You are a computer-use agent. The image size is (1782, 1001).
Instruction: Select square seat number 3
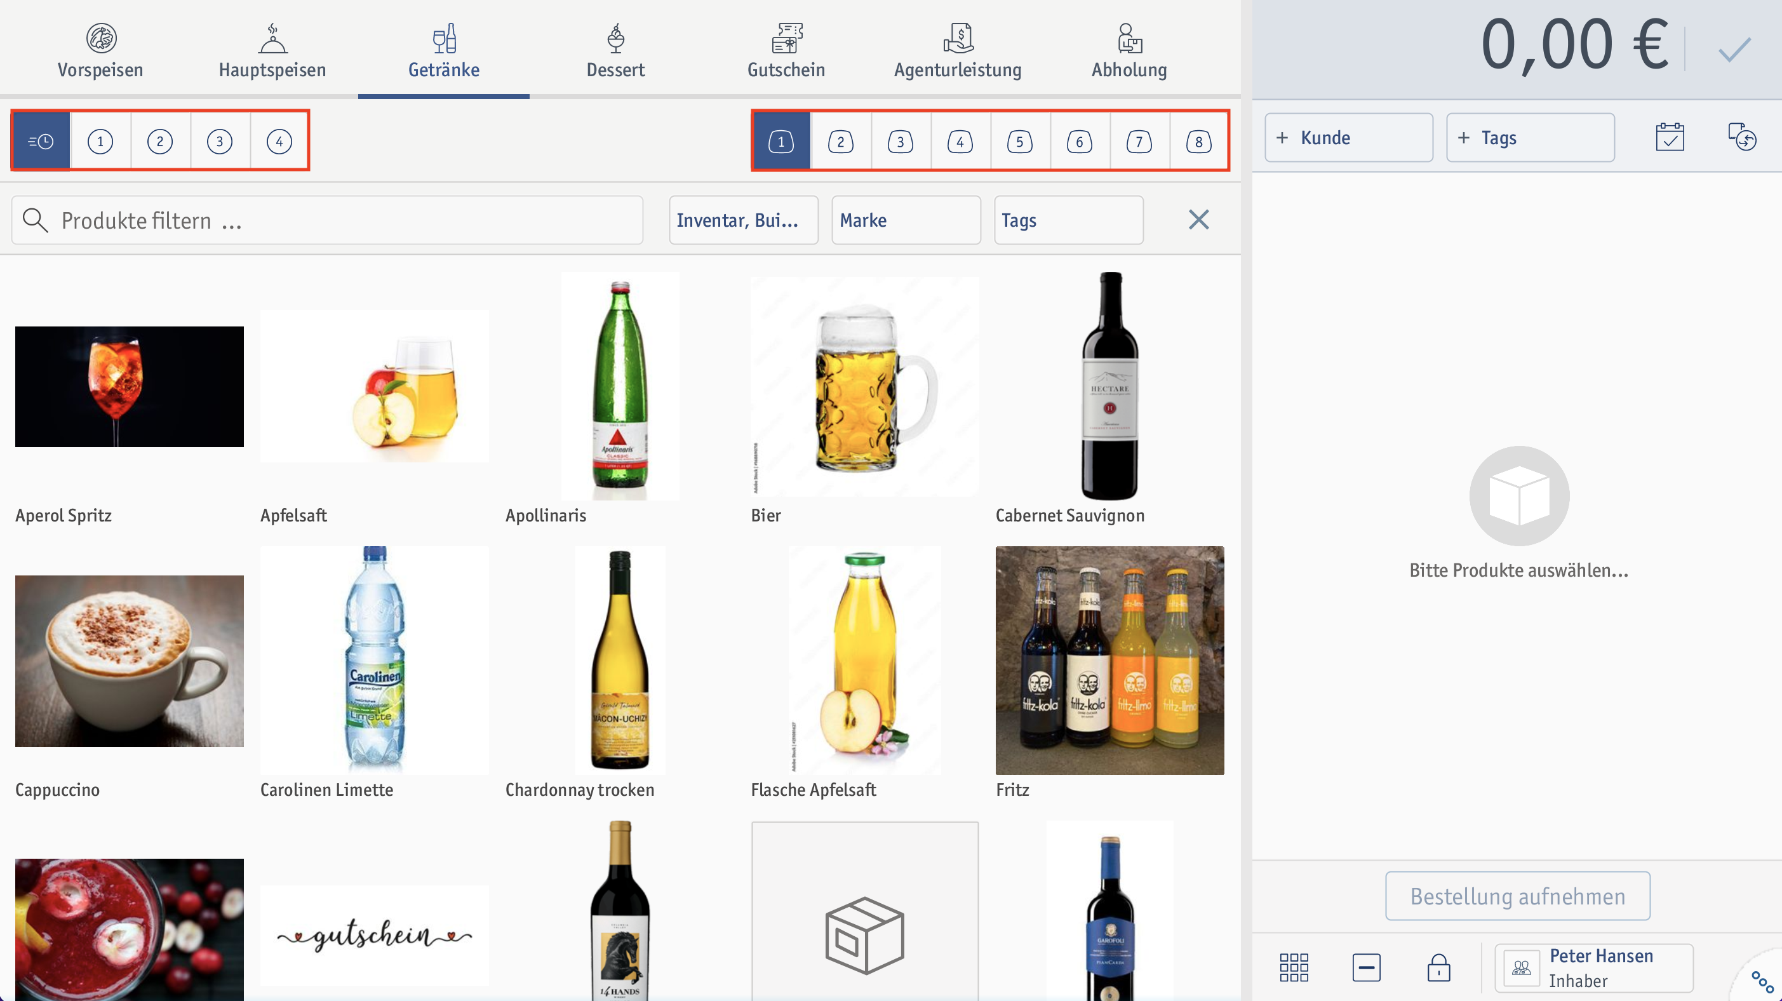[x=900, y=141]
